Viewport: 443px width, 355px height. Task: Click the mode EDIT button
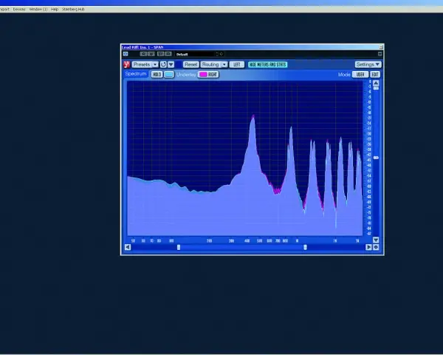pos(375,75)
